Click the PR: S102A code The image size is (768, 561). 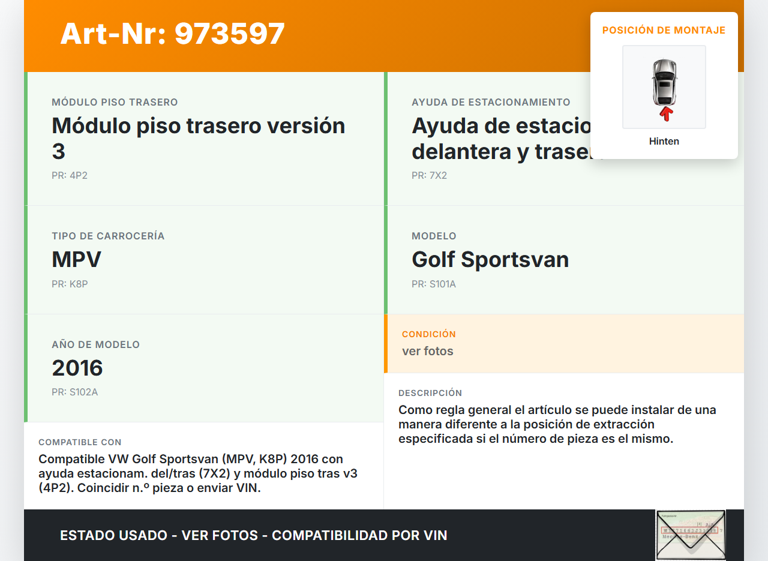click(x=74, y=392)
